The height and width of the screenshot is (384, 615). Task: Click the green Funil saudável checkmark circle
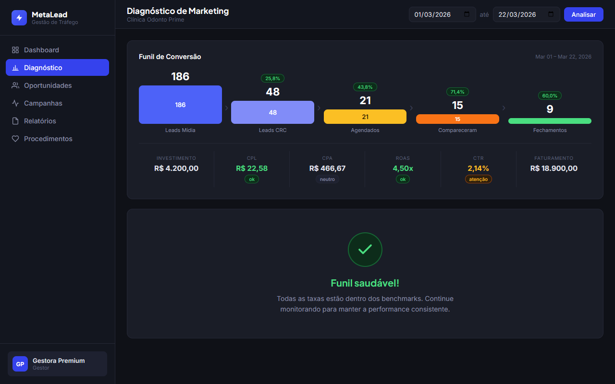(x=365, y=250)
